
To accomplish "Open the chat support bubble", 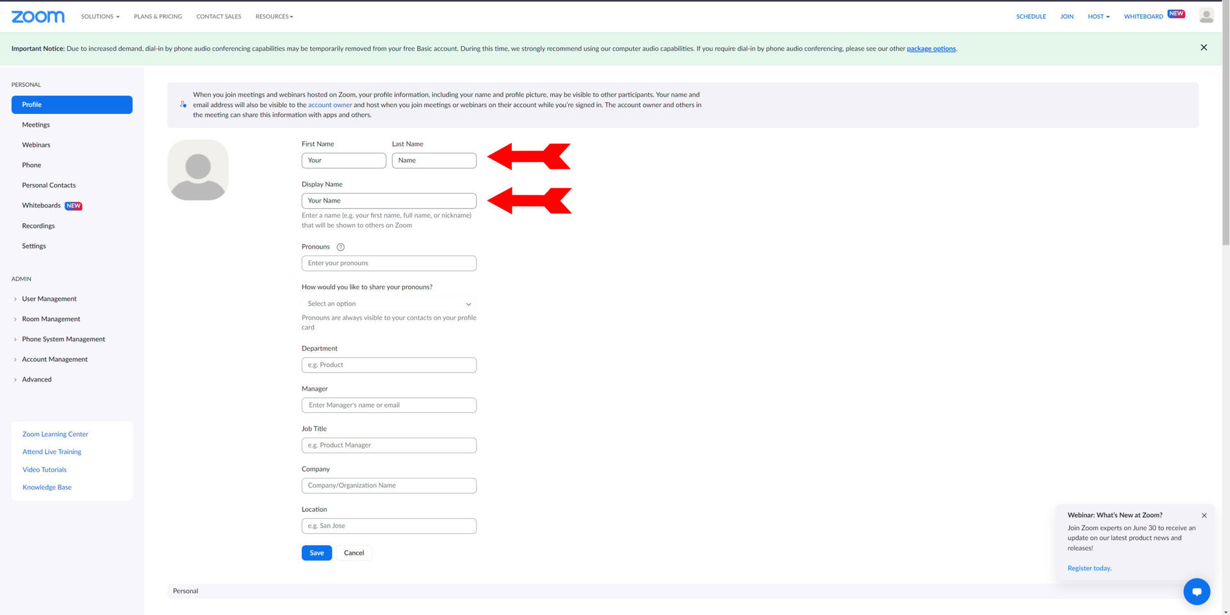I will 1197,591.
